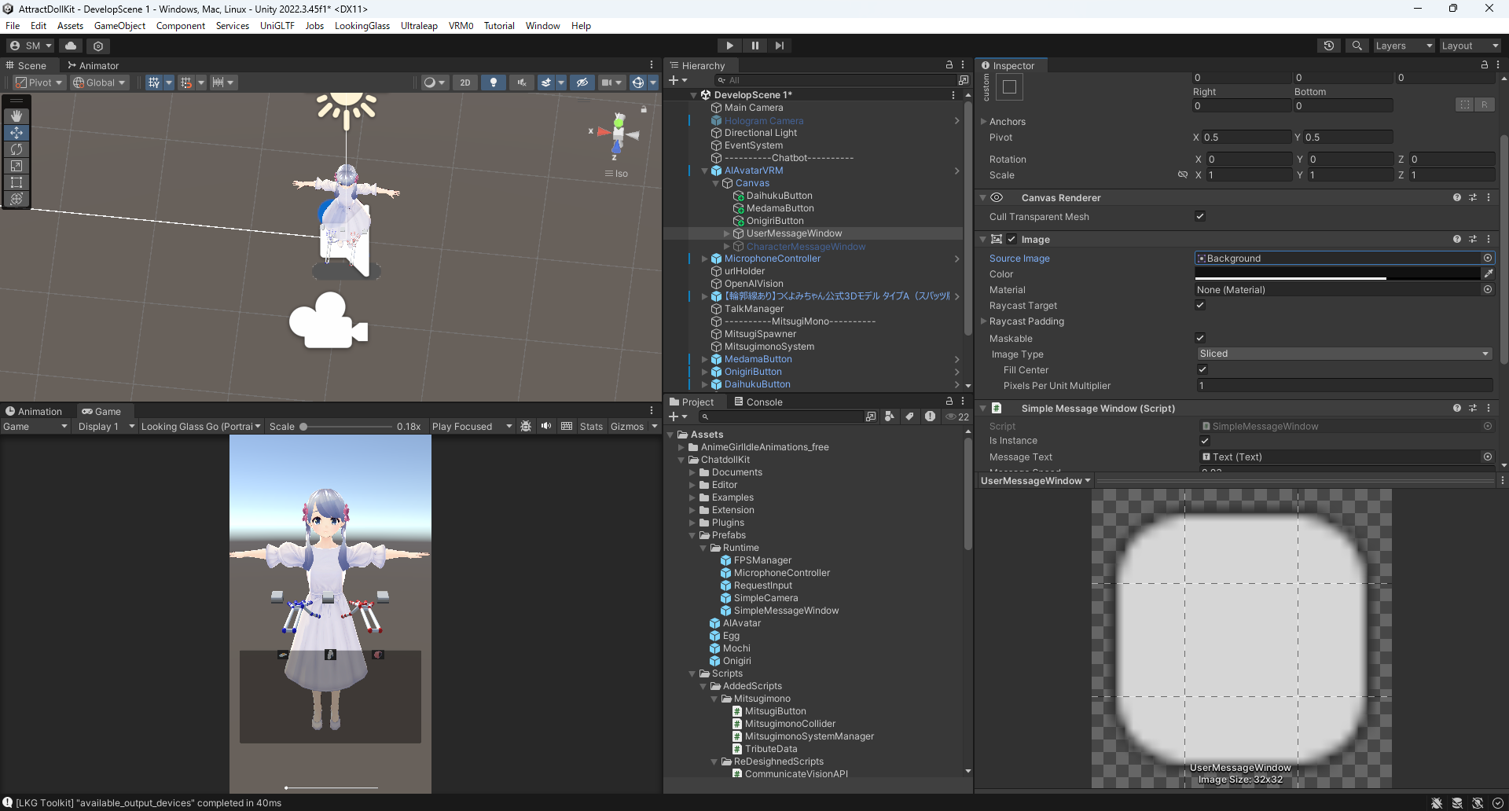Switch to the Console tab
This screenshot has width=1509, height=811.
click(x=758, y=402)
